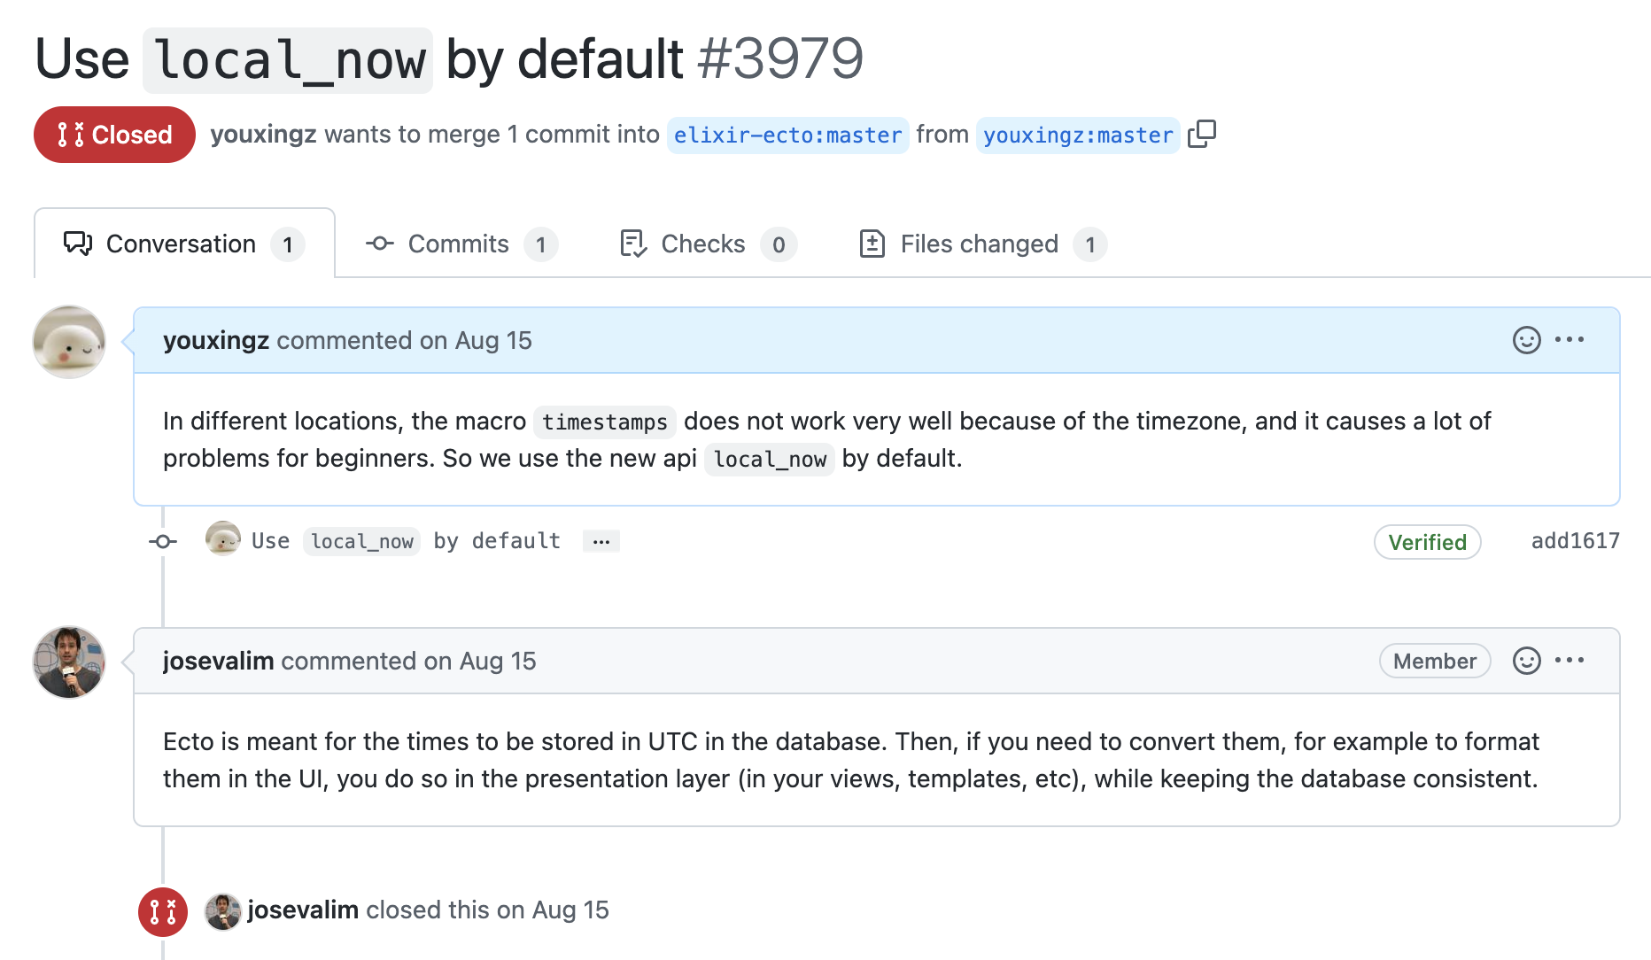This screenshot has width=1651, height=960.
Task: Switch to the Commits tab
Action: tap(461, 244)
